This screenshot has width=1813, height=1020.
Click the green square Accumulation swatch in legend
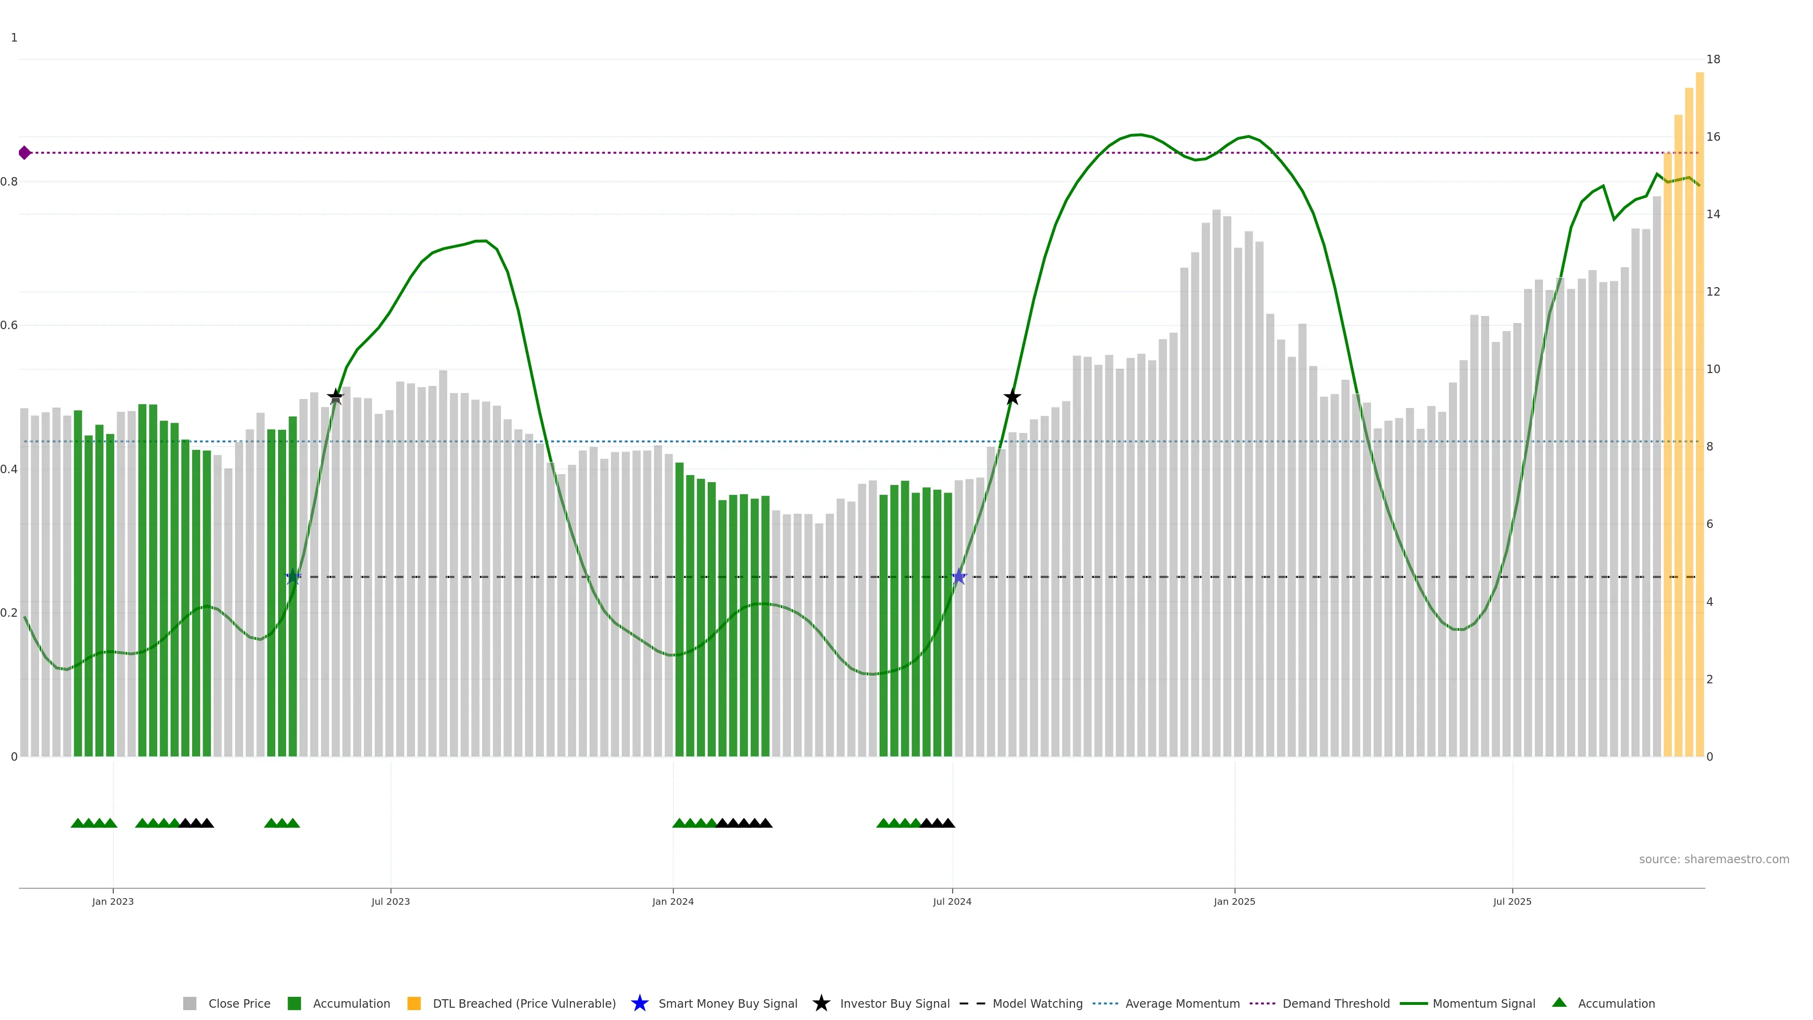[x=294, y=1004]
